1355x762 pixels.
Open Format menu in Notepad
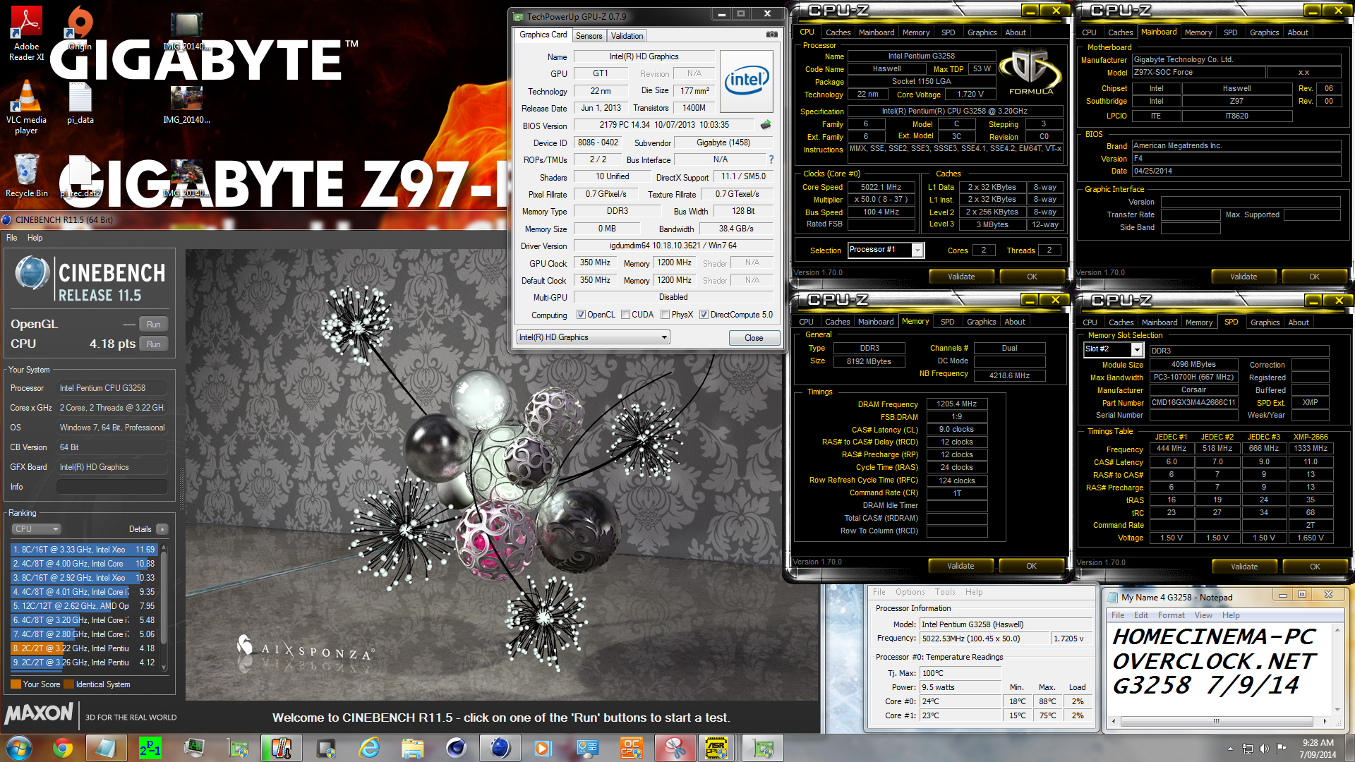tap(1171, 615)
